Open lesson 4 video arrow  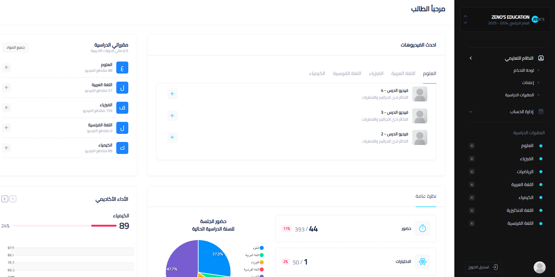(x=172, y=94)
